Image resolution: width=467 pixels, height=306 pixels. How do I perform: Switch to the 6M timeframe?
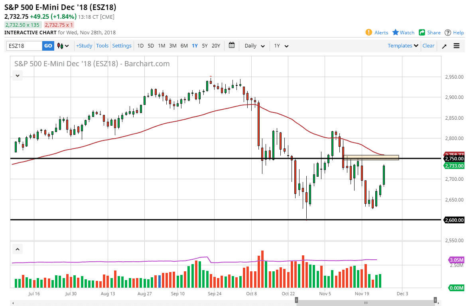point(184,45)
